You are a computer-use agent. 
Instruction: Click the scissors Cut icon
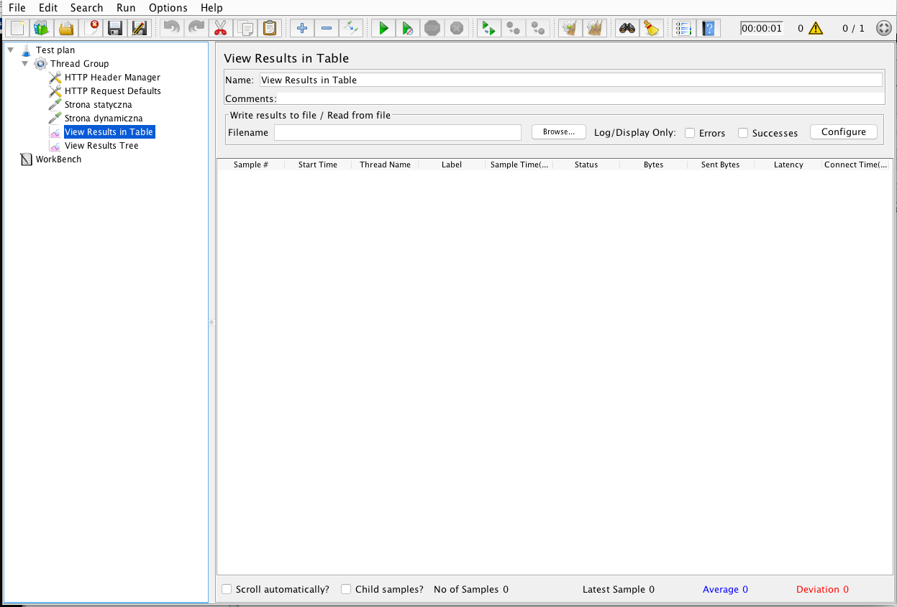pos(220,28)
